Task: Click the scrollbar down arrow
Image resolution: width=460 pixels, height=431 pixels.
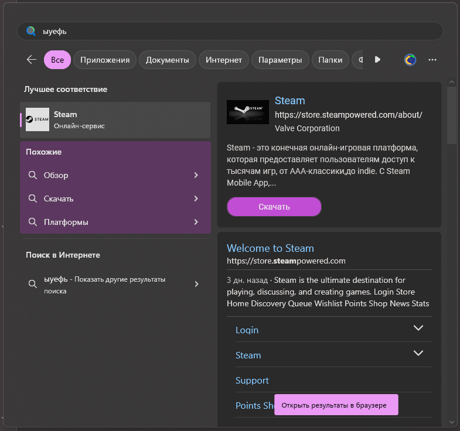Action: pyautogui.click(x=451, y=422)
